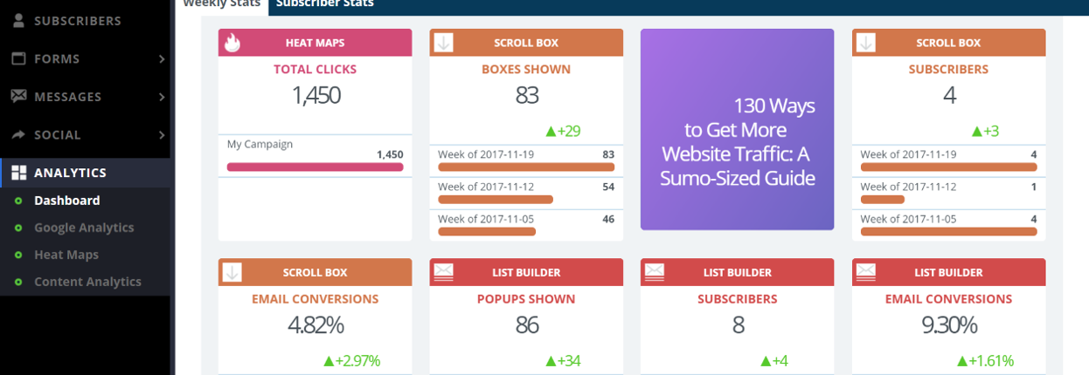Click the My Campaign label
Viewport: 1089px width, 375px height.
(260, 144)
